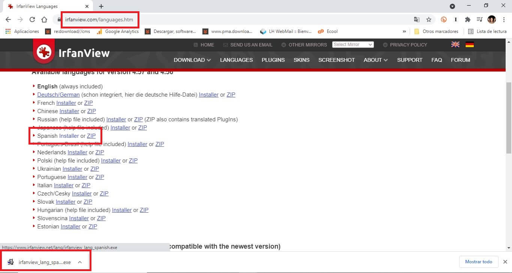Open the Deutsch/German link
The height and width of the screenshot is (273, 512).
58,95
